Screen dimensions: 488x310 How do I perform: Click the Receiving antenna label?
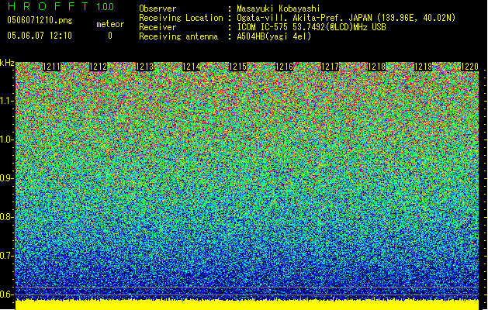[x=178, y=36]
